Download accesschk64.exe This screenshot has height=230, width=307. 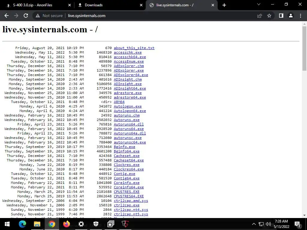click(x=130, y=57)
